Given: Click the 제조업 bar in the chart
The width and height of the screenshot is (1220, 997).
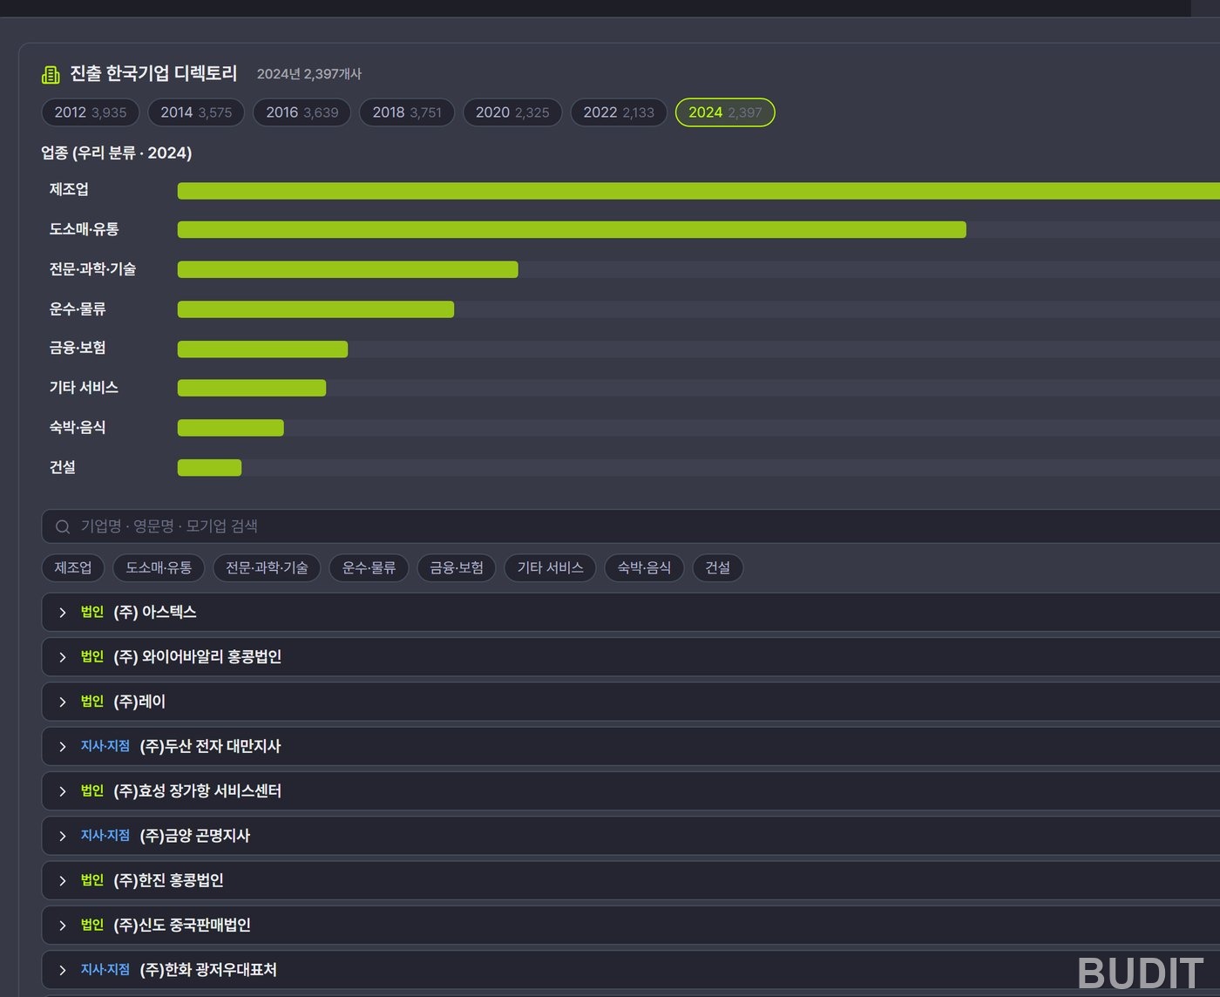Looking at the screenshot, I should point(699,191).
